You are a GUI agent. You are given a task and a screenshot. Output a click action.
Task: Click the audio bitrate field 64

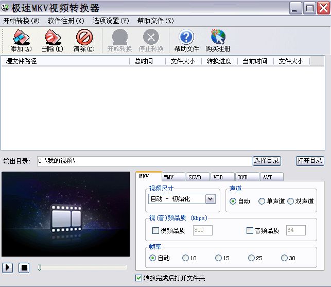296,230
